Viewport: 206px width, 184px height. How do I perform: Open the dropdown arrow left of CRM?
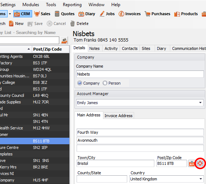point(10,14)
